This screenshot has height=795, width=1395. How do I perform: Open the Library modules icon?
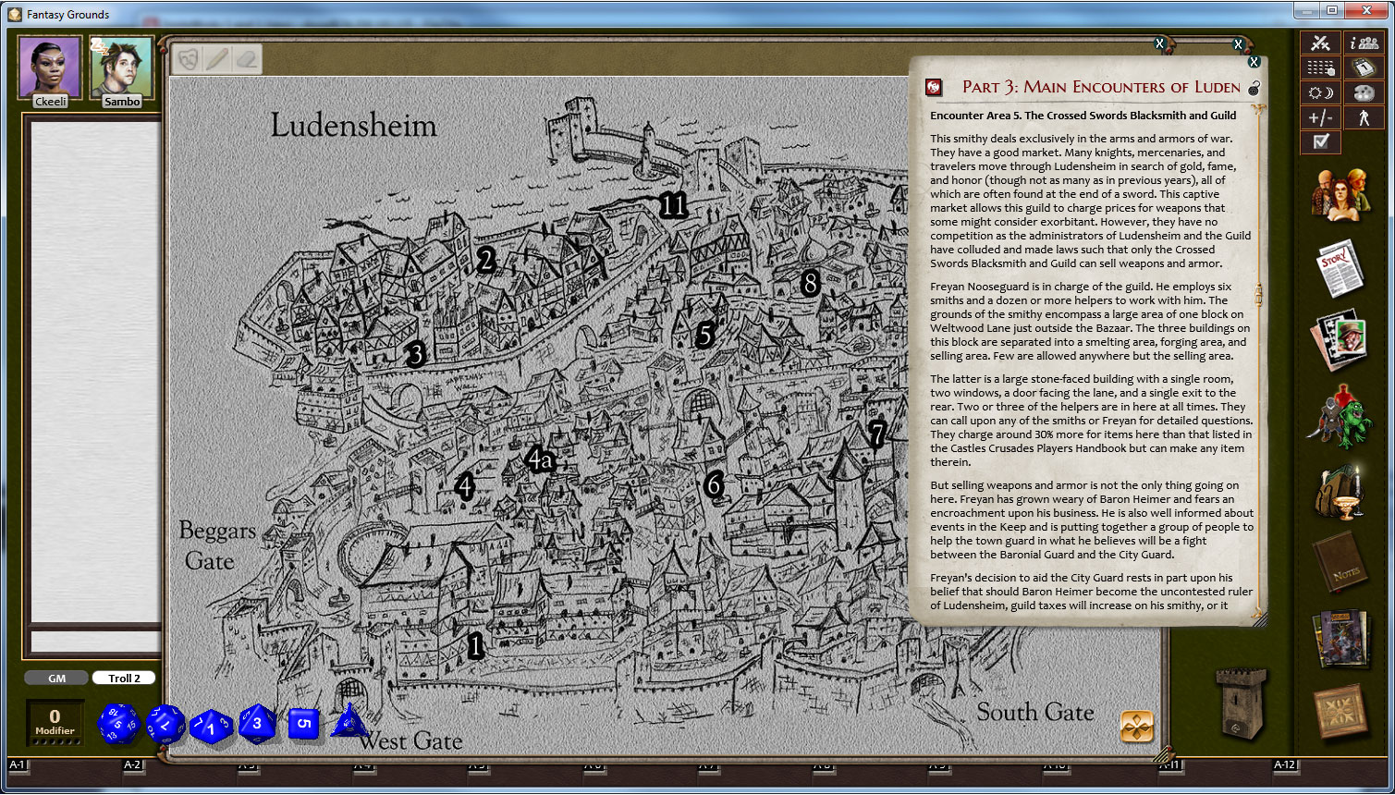pos(1340,638)
